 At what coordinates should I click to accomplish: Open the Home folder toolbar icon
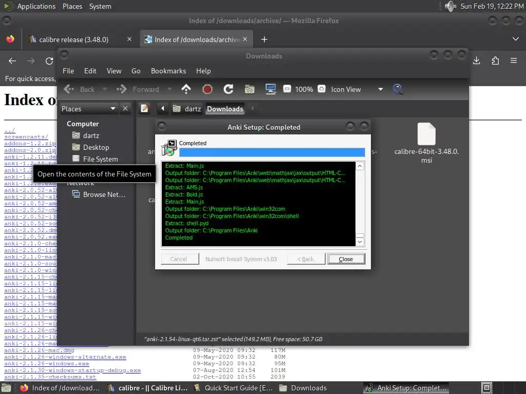point(250,89)
